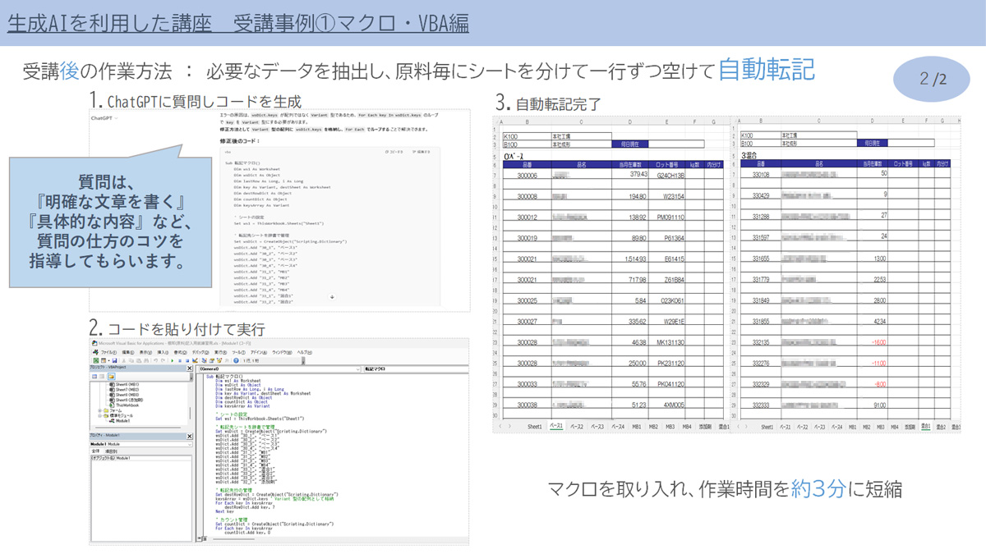The image size is (986, 554).
Task: Select the Sheet1 tab in the left workbook
Action: coord(534,427)
